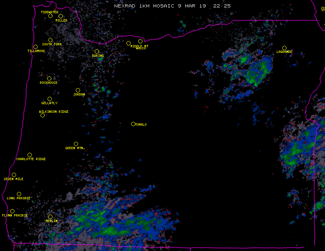The height and width of the screenshot is (251, 325).
Task: Click the Tidewater station circle marker
Action: tap(50, 16)
